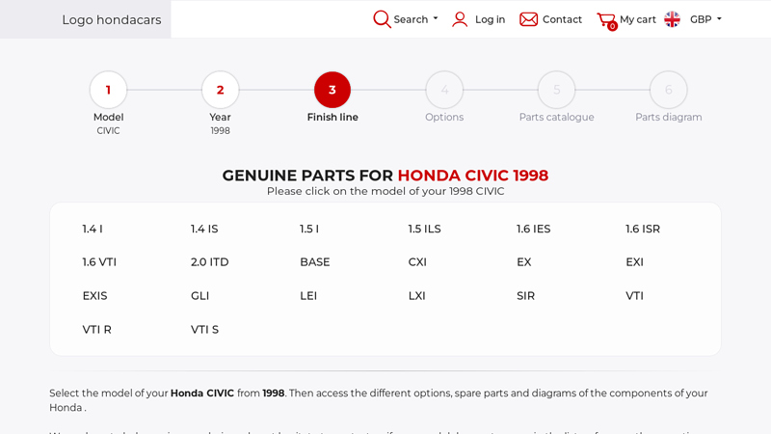
Task: Open the Contact page link
Action: click(x=562, y=19)
